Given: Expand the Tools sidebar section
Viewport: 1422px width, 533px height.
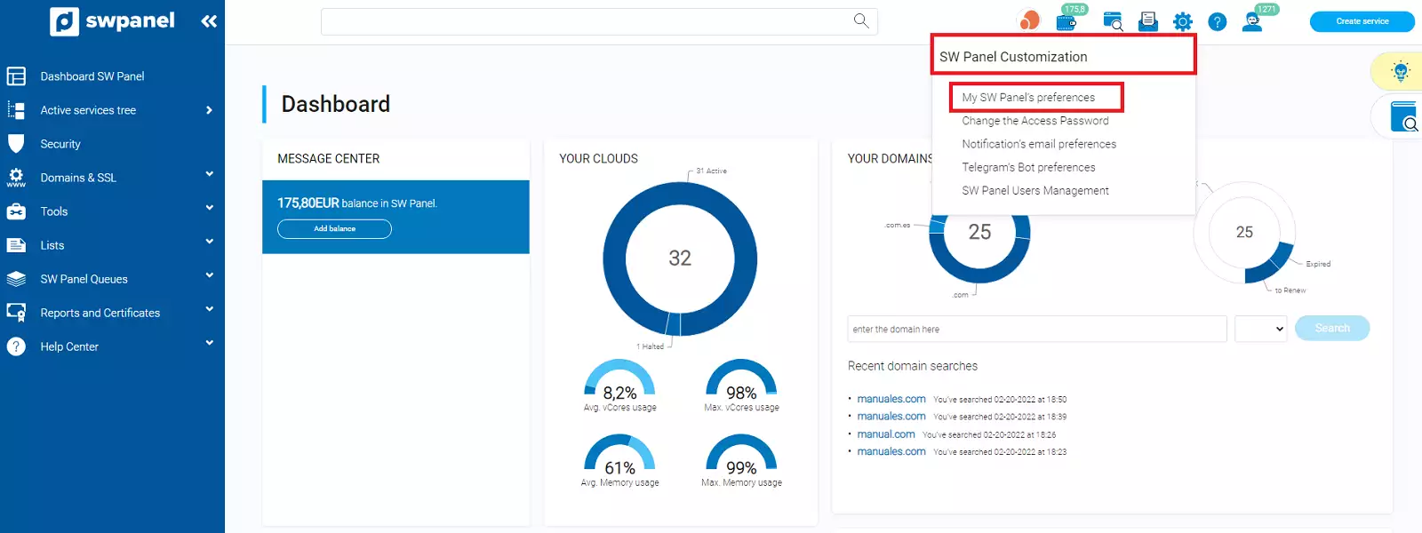Looking at the screenshot, I should tap(209, 209).
